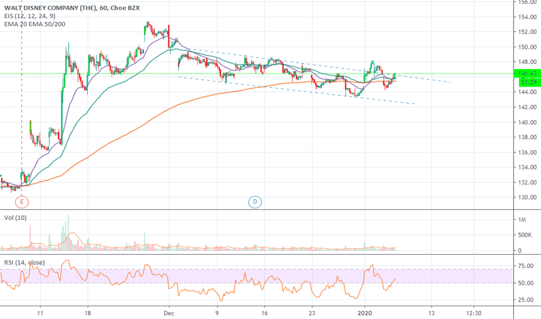
Task: Click the 75.00 RSI axis label
Action: click(x=526, y=266)
